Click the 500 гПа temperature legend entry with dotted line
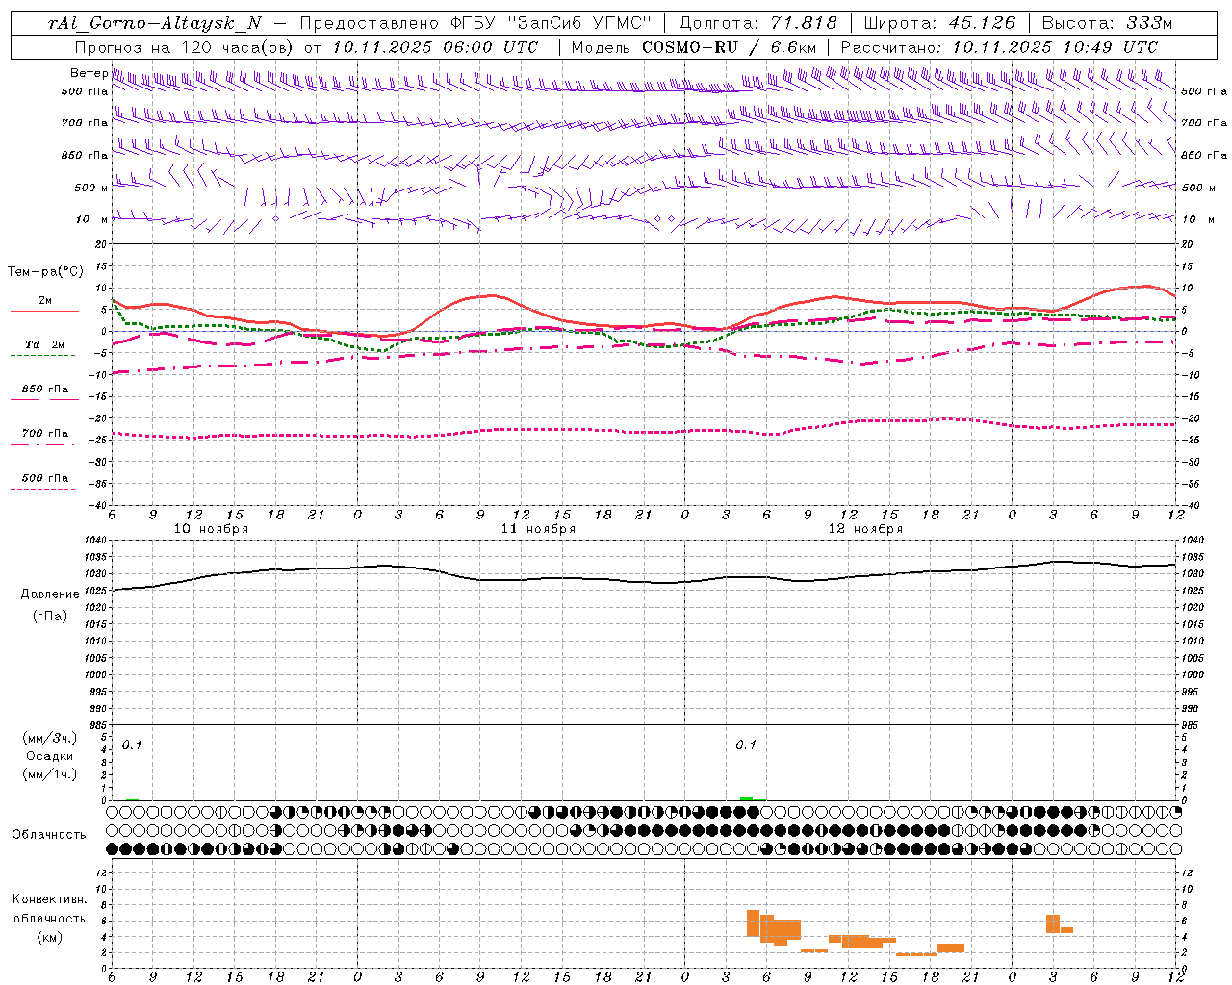Screen dimensions: 1232x985 click(44, 481)
